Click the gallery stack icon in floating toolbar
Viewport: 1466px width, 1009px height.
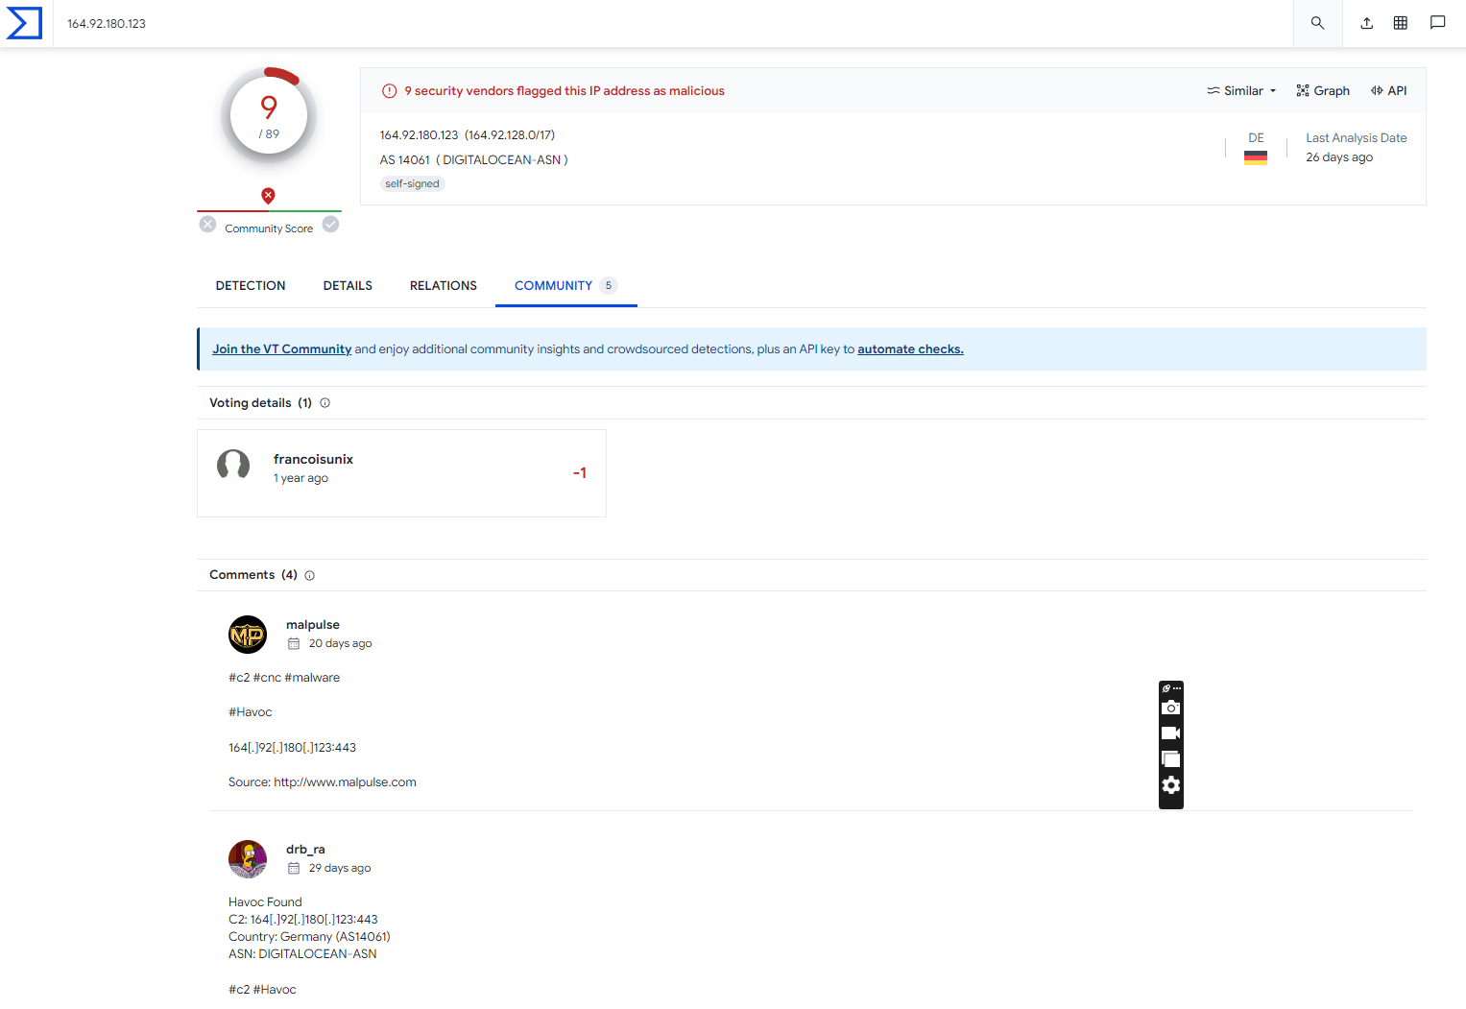pos(1170,759)
